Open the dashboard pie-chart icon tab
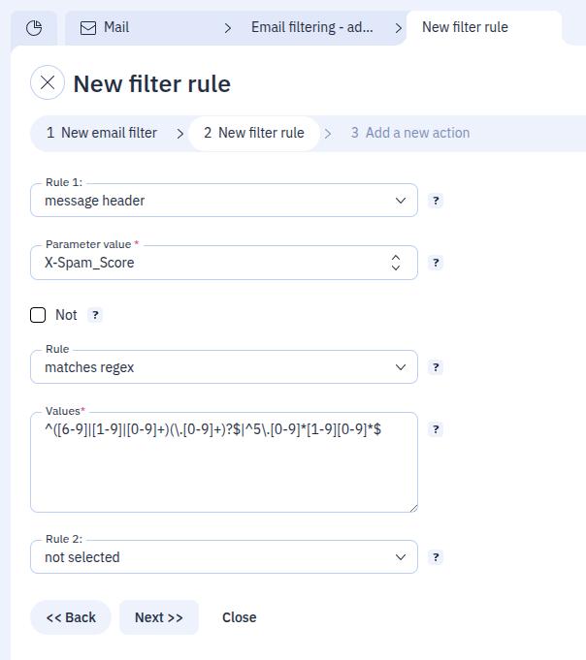The width and height of the screenshot is (586, 660). 34,28
